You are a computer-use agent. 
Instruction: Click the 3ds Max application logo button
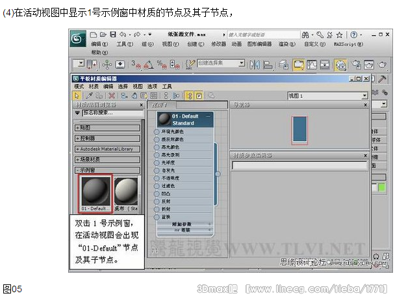click(78, 38)
